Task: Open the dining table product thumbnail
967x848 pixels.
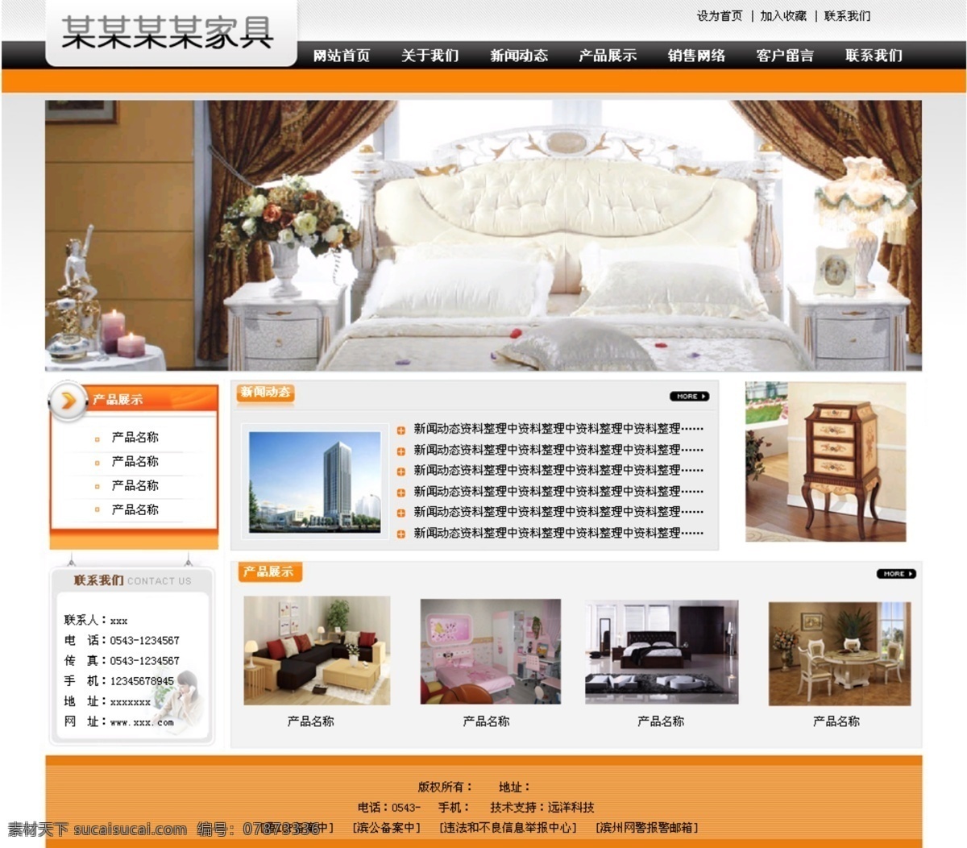Action: [840, 654]
